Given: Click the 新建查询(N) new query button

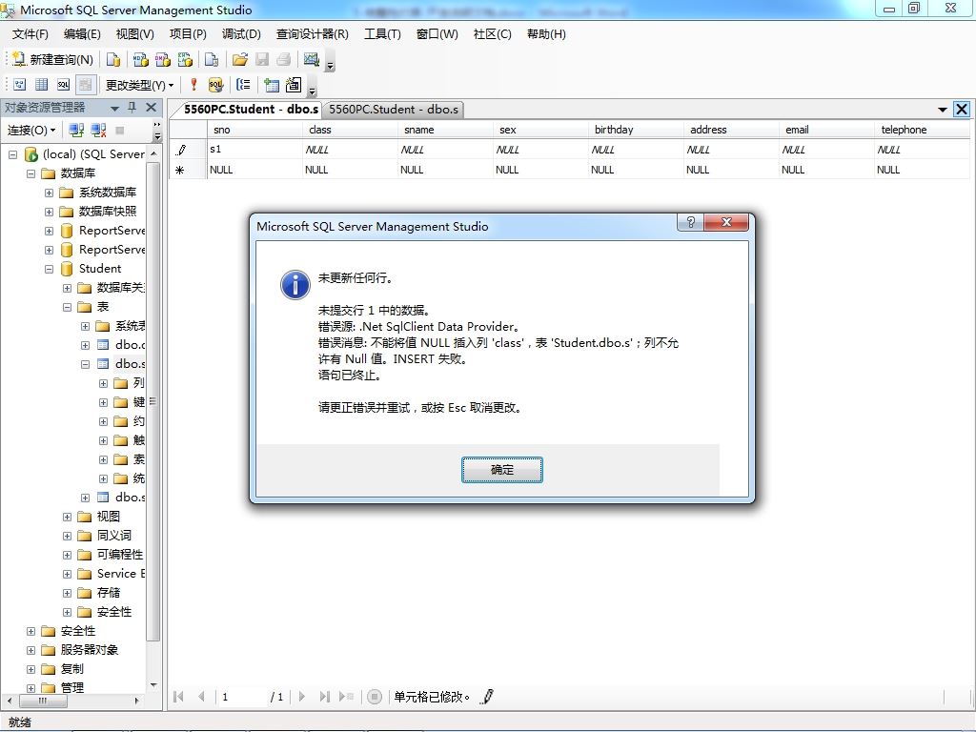Looking at the screenshot, I should point(53,59).
